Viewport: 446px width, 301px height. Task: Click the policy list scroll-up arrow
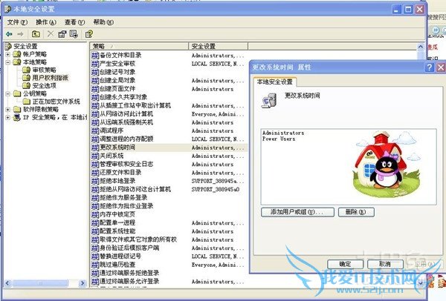click(x=421, y=47)
